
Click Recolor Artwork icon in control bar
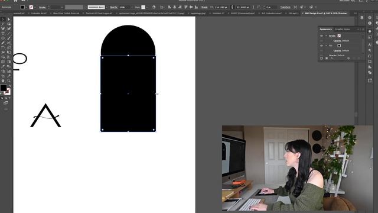[x=154, y=7]
